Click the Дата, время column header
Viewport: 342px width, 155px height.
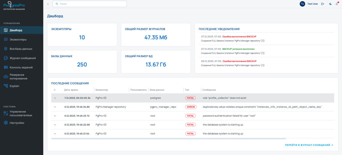click(71, 90)
